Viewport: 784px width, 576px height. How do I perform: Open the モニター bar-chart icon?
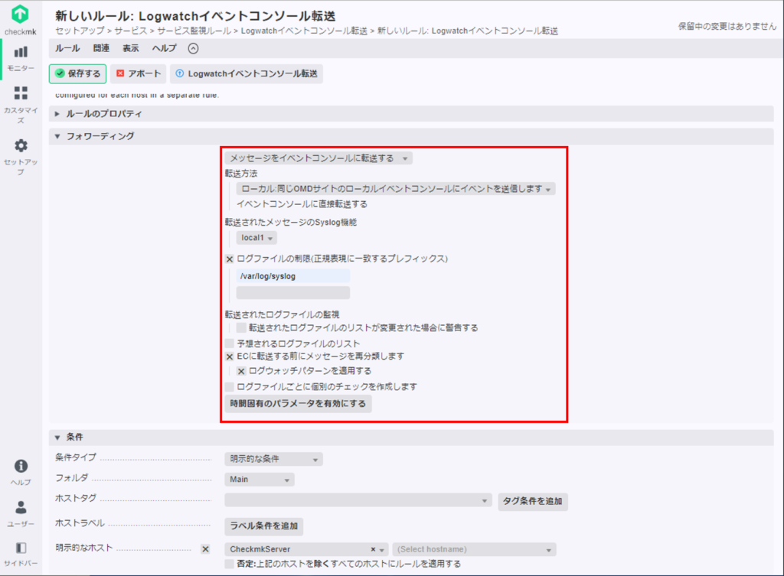pyautogui.click(x=21, y=52)
